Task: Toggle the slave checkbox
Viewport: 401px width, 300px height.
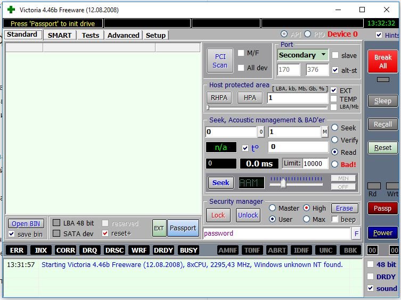Action: pyautogui.click(x=335, y=55)
